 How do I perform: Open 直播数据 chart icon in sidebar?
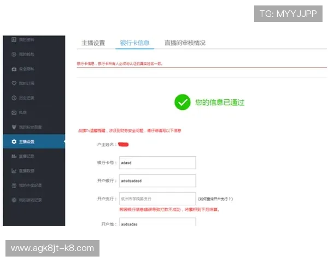(x=14, y=171)
